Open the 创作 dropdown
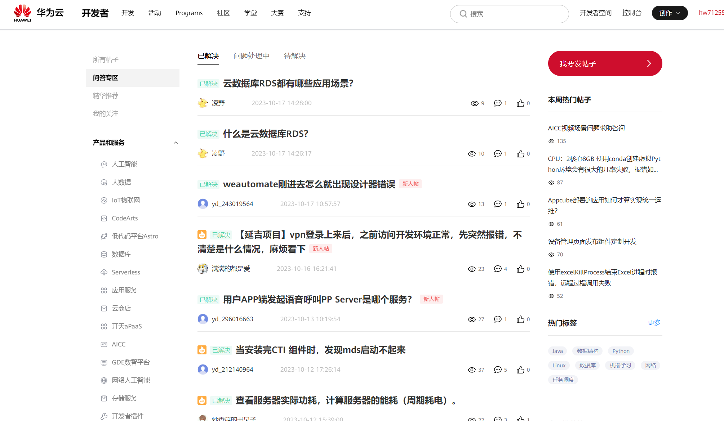This screenshot has width=724, height=421. click(670, 13)
